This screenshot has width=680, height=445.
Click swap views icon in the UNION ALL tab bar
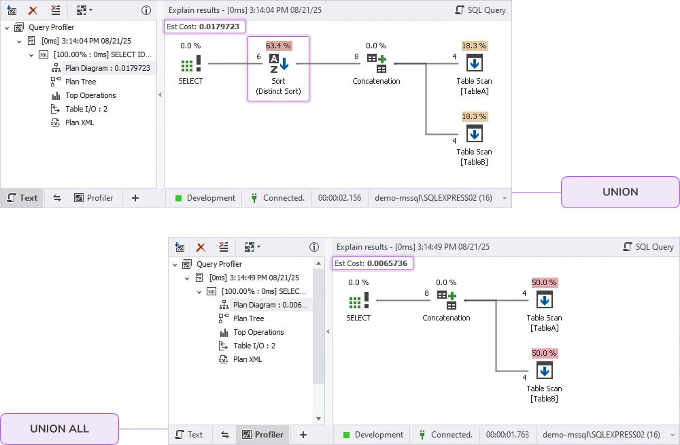[x=224, y=435]
